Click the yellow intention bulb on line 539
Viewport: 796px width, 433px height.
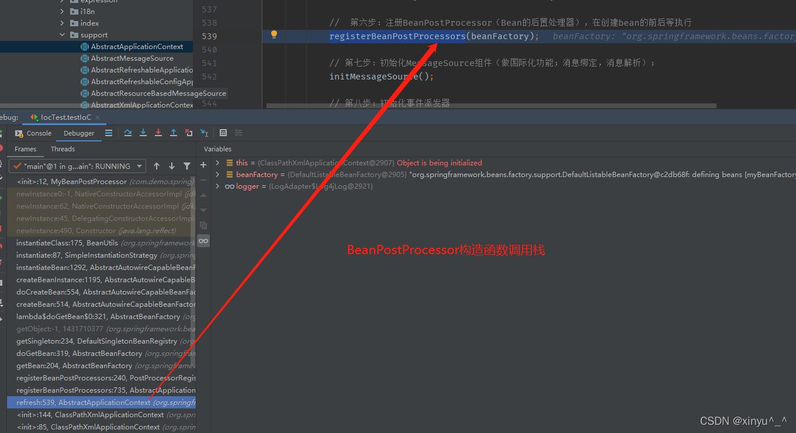[x=274, y=36]
